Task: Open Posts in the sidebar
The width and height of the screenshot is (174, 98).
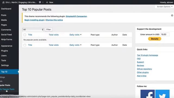Action: [x=4, y=15]
